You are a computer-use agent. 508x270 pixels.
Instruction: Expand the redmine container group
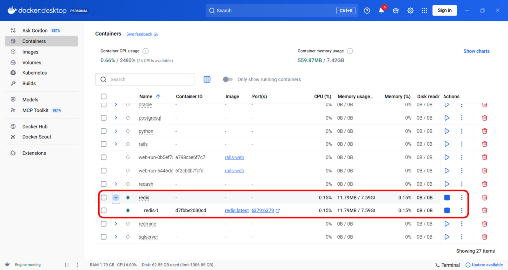pyautogui.click(x=116, y=224)
